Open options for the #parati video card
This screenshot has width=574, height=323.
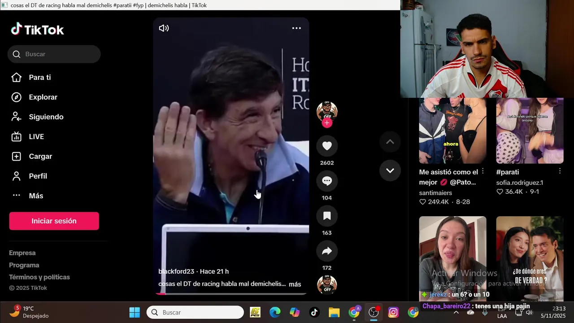coord(560,171)
